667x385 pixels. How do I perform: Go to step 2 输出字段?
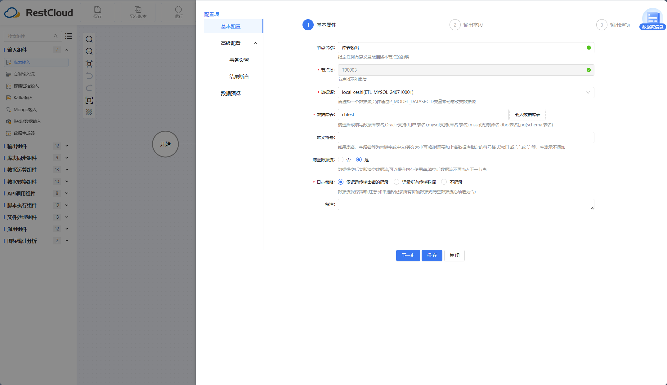466,25
